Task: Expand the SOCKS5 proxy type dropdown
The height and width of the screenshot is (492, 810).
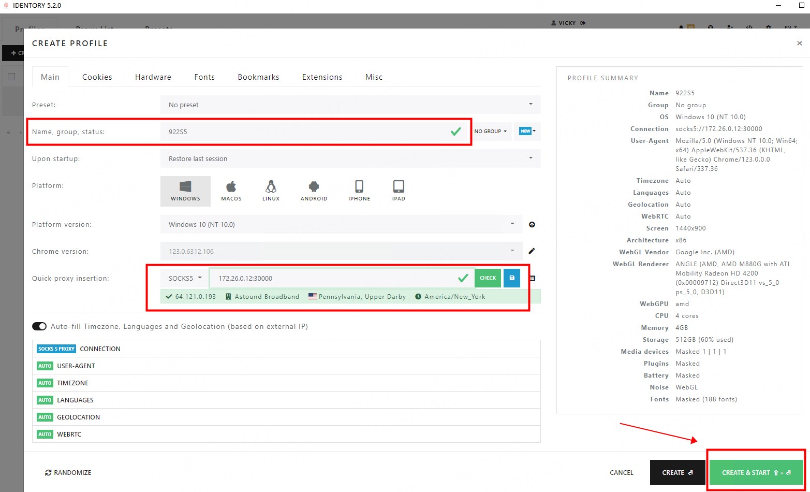Action: click(185, 278)
